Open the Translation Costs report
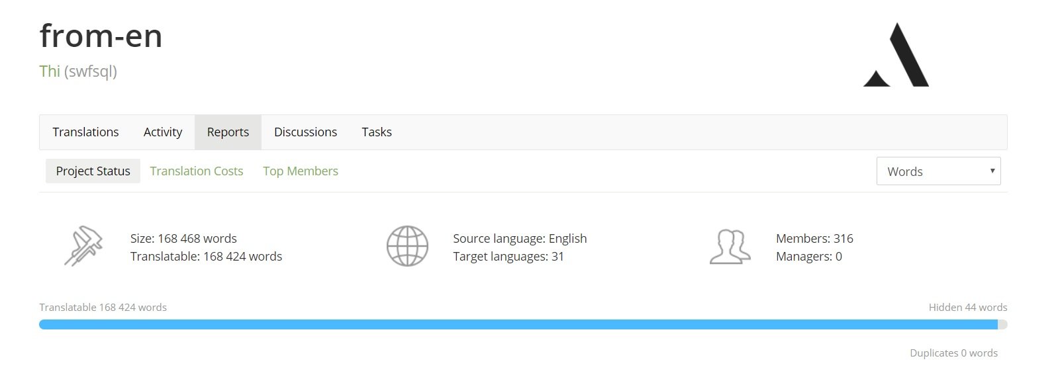Image resolution: width=1060 pixels, height=383 pixels. [x=197, y=171]
